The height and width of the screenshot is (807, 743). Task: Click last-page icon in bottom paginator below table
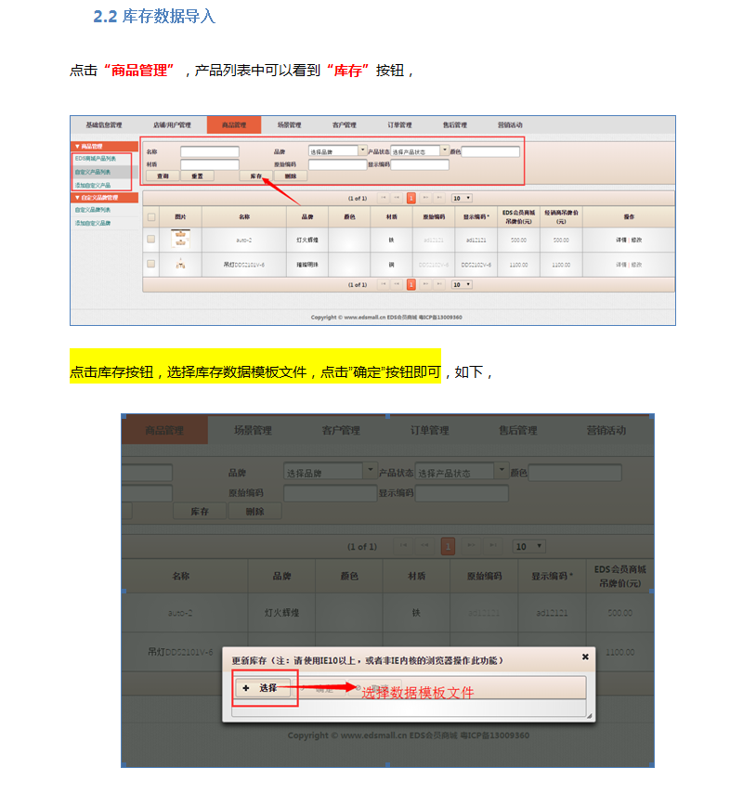tap(438, 284)
